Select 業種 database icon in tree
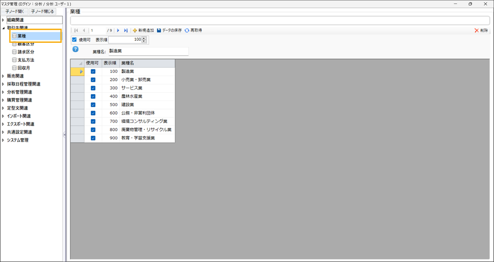494x262 pixels. pyautogui.click(x=14, y=36)
